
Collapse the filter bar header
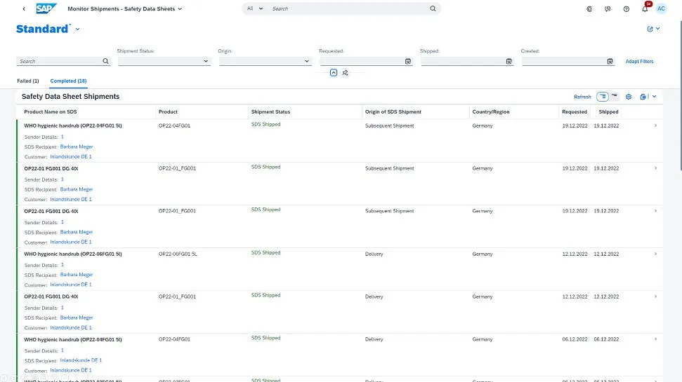[x=334, y=73]
